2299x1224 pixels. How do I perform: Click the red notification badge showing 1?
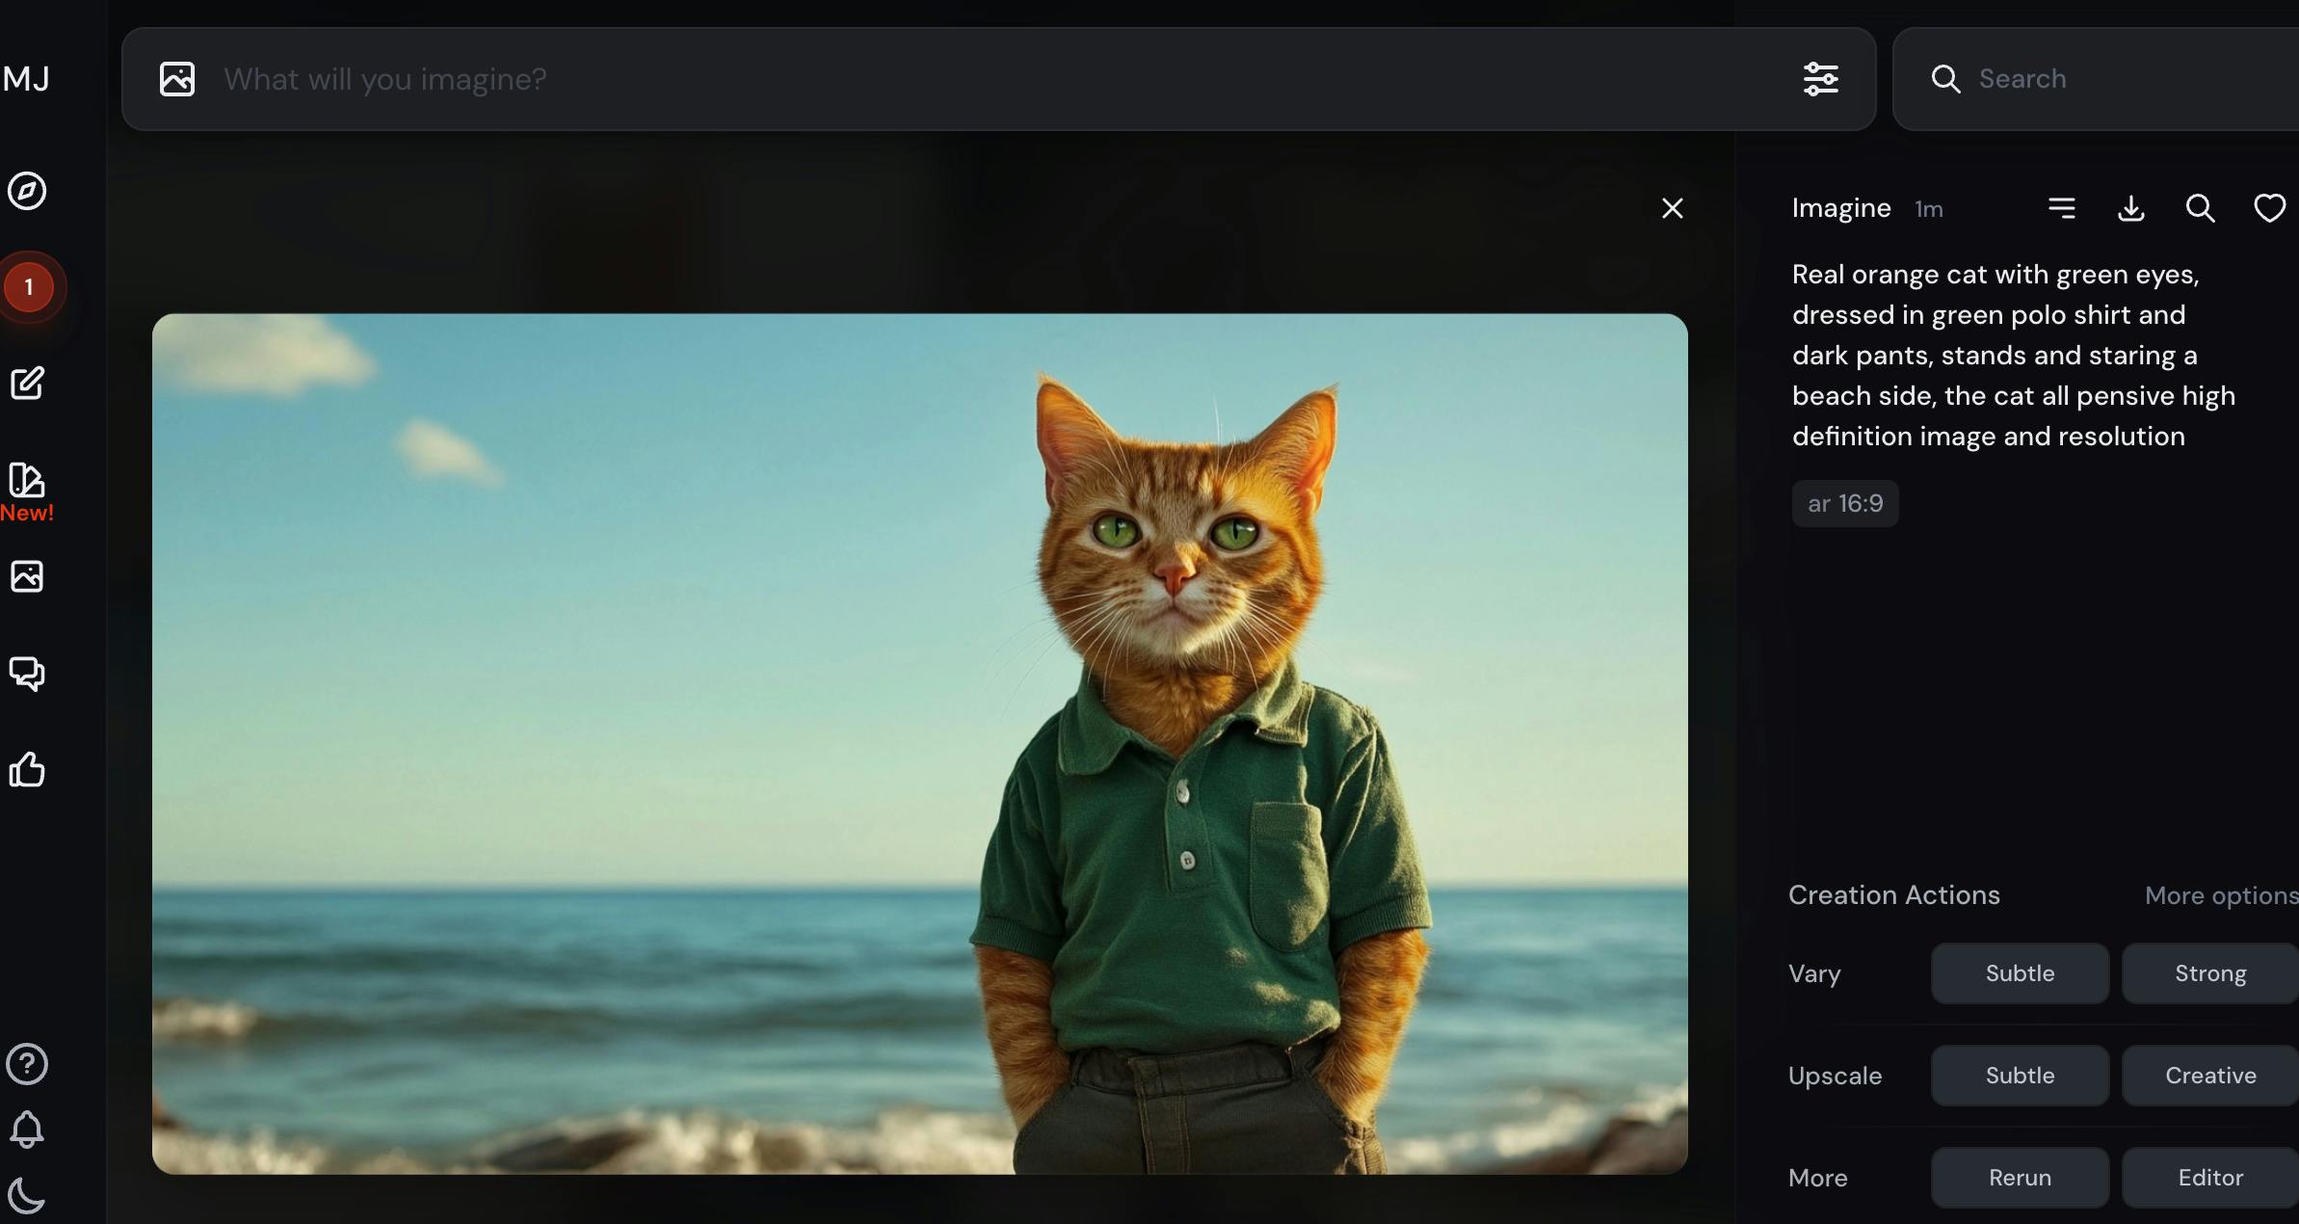pos(29,287)
